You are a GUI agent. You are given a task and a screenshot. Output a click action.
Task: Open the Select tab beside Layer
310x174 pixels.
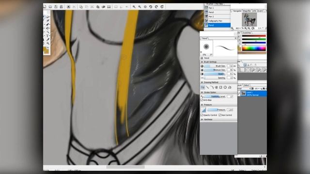click(247, 85)
